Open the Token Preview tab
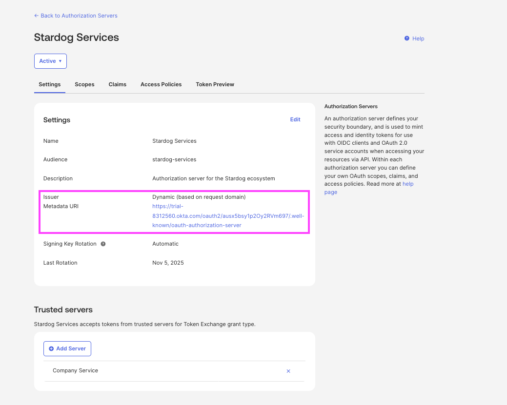Screen dimensions: 507x405 click(x=215, y=84)
